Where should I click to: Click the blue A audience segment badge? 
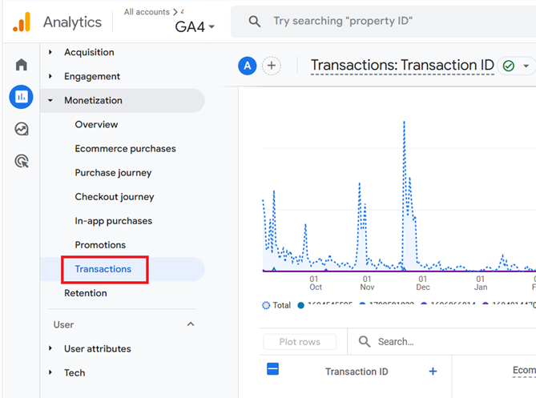[x=247, y=66]
